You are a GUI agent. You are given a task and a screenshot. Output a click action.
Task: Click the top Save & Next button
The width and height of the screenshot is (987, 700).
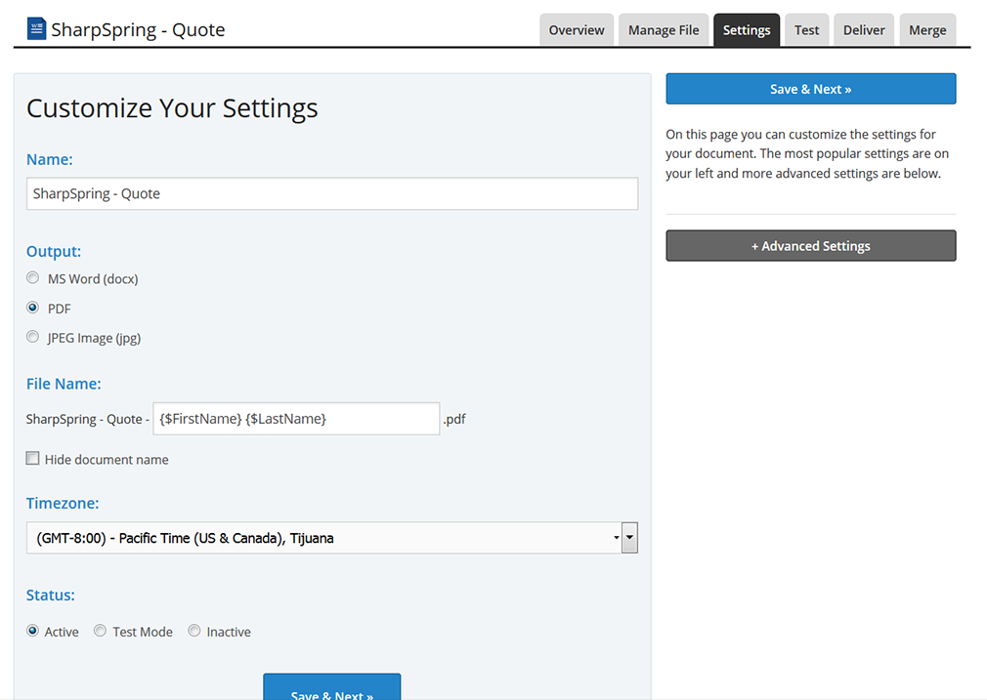click(x=810, y=89)
